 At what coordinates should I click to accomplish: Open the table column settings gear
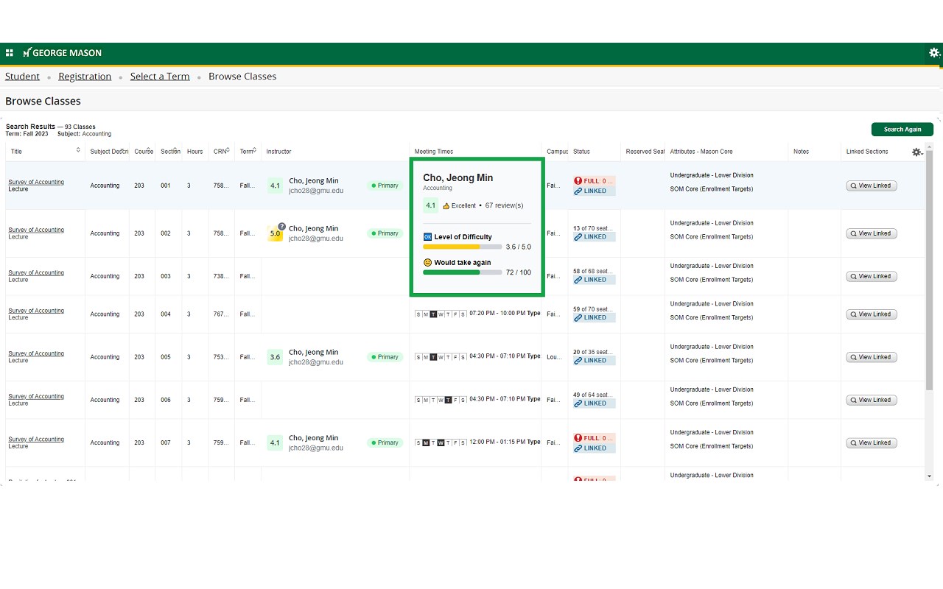[x=916, y=152]
